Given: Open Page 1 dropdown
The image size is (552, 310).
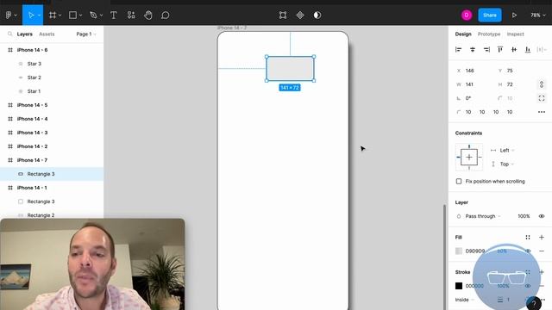Looking at the screenshot, I should [x=86, y=34].
